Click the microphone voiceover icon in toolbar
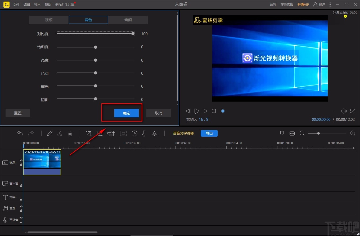Screen dimensions: 360x236 [144, 133]
